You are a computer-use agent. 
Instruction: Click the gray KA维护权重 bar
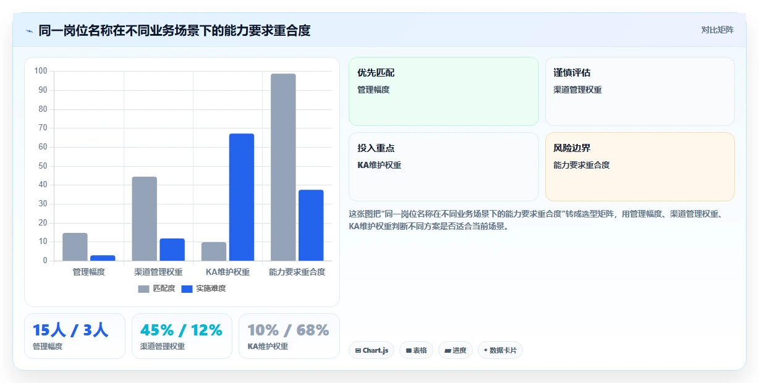tap(214, 251)
